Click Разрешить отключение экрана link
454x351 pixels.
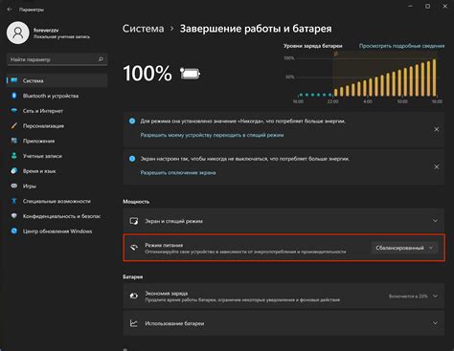pos(178,173)
